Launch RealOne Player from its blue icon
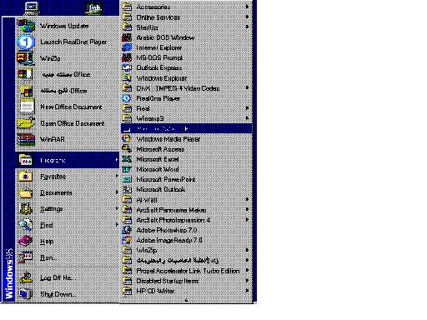 [26, 42]
